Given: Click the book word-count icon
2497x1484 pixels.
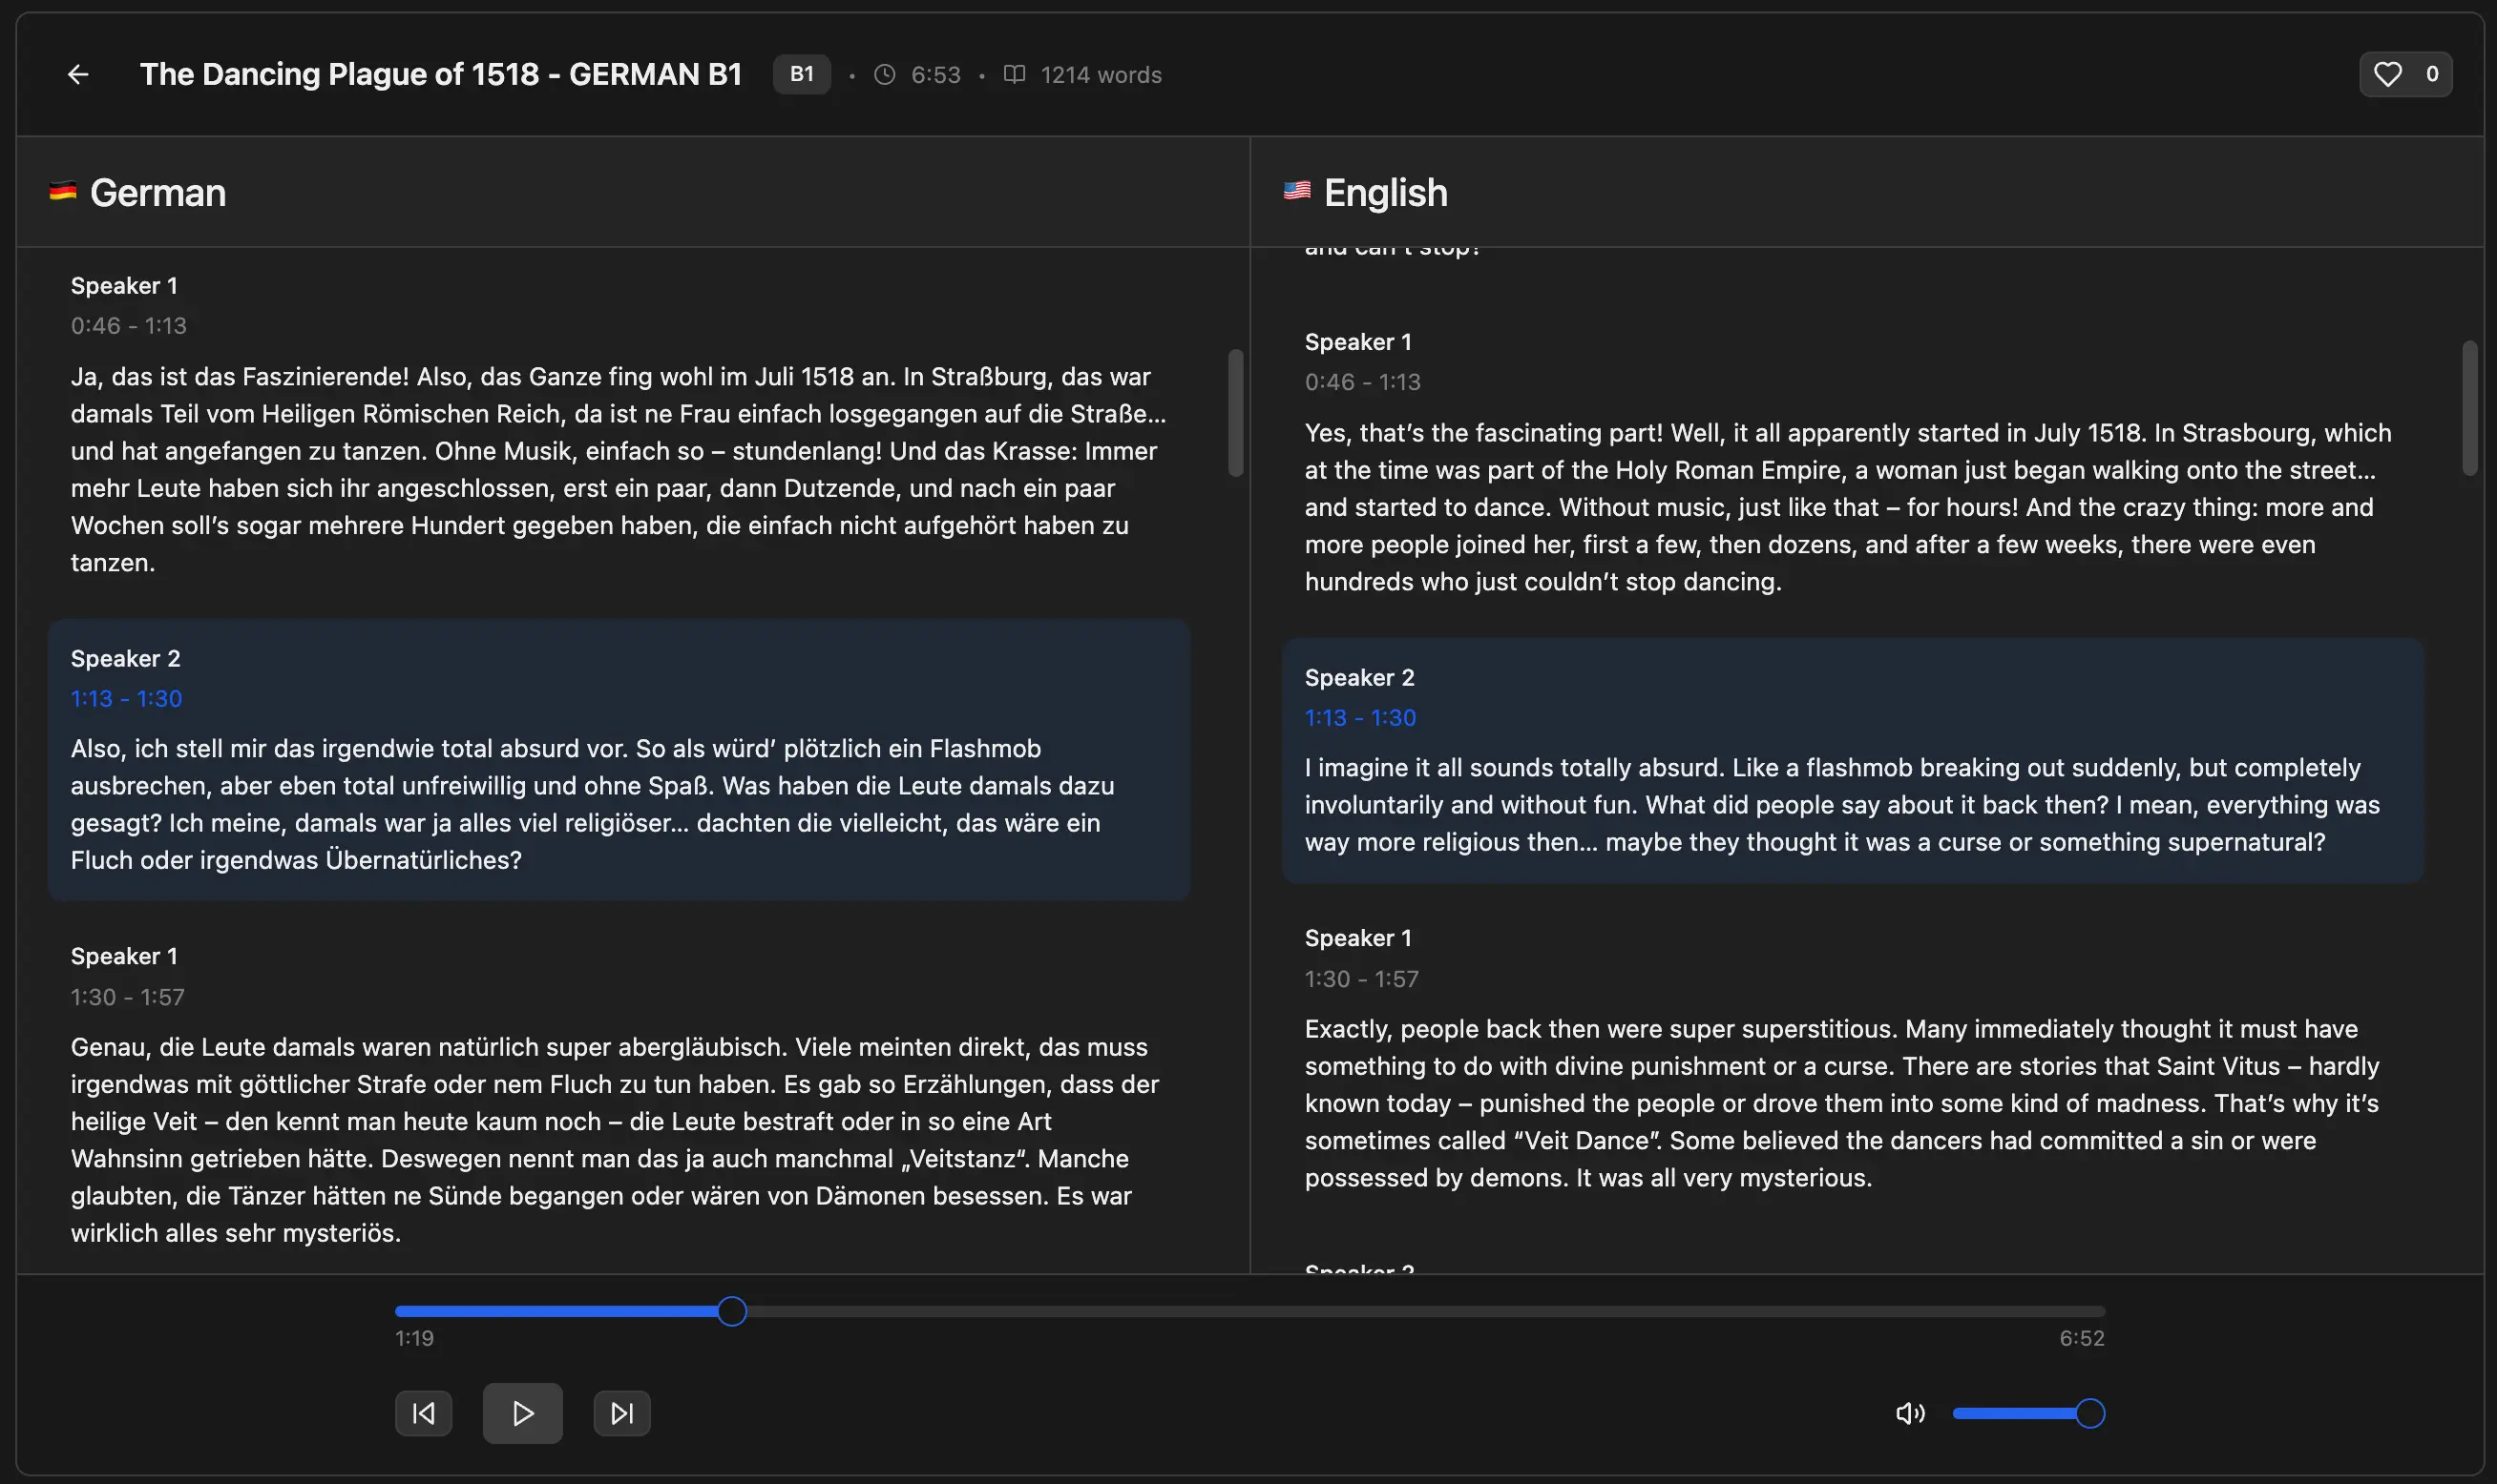Looking at the screenshot, I should tap(1014, 75).
